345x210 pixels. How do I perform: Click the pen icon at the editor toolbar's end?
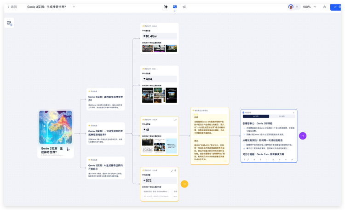(292, 159)
